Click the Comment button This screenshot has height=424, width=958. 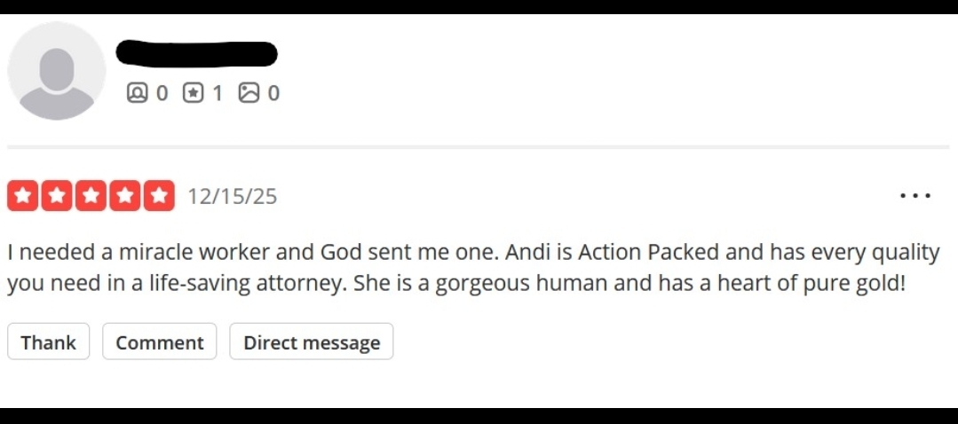pyautogui.click(x=160, y=342)
